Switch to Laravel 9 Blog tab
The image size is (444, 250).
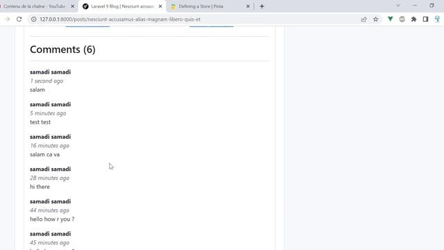122,6
